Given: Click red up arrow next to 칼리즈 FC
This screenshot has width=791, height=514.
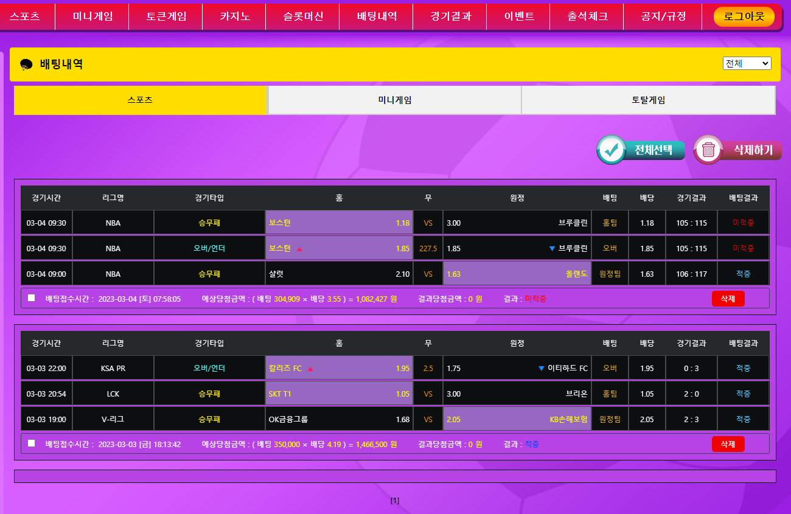Looking at the screenshot, I should click(x=310, y=369).
